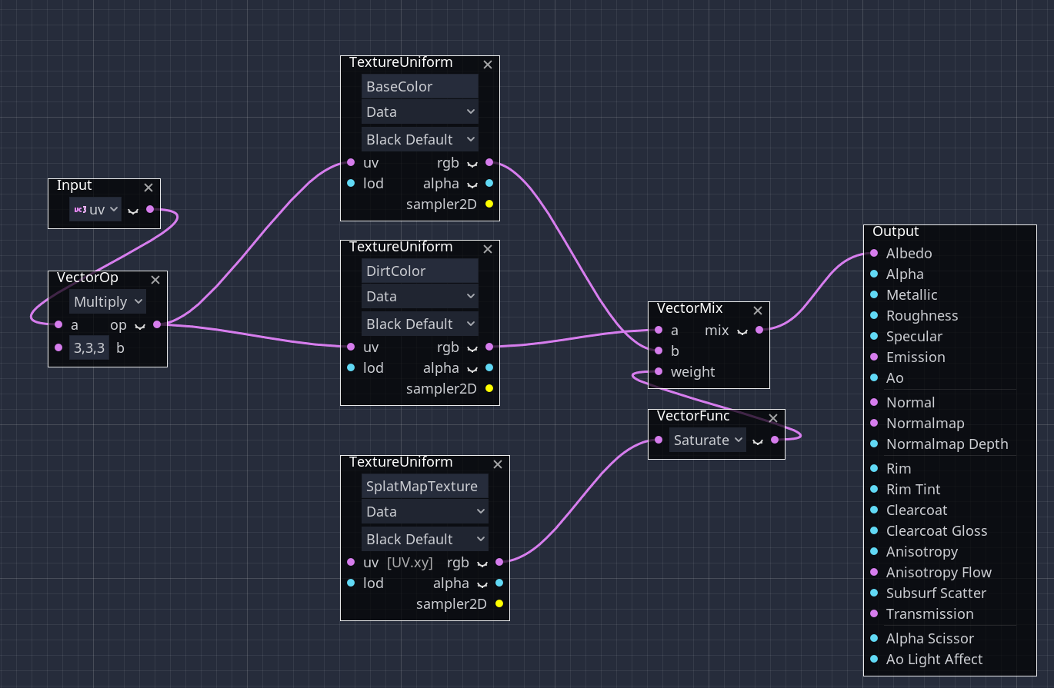Open BaseColor Black Default dropdown
Image resolution: width=1054 pixels, height=688 pixels.
[420, 140]
